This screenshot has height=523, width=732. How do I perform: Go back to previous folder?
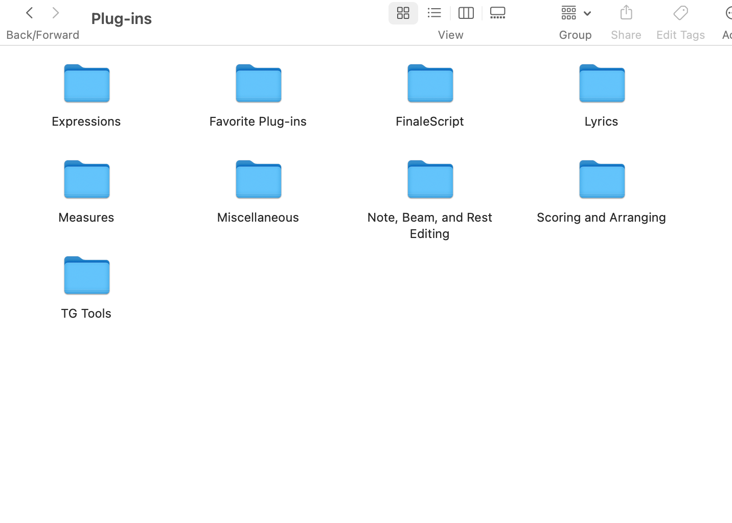[30, 13]
